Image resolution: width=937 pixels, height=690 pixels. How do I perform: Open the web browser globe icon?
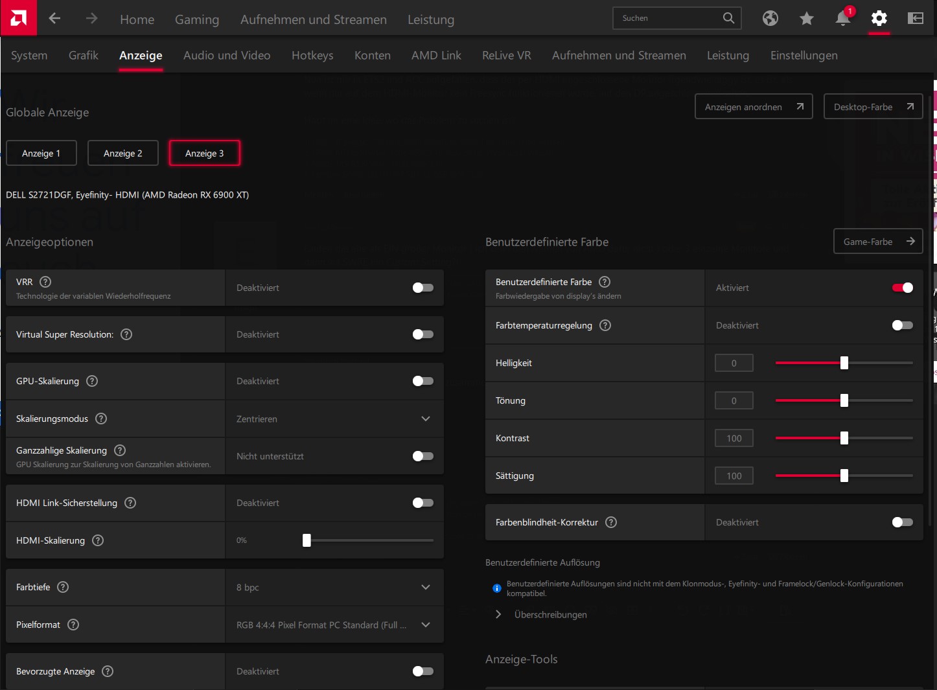coord(770,18)
